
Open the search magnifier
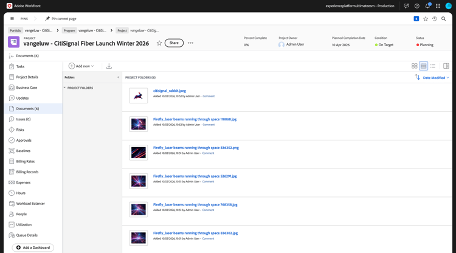443,19
